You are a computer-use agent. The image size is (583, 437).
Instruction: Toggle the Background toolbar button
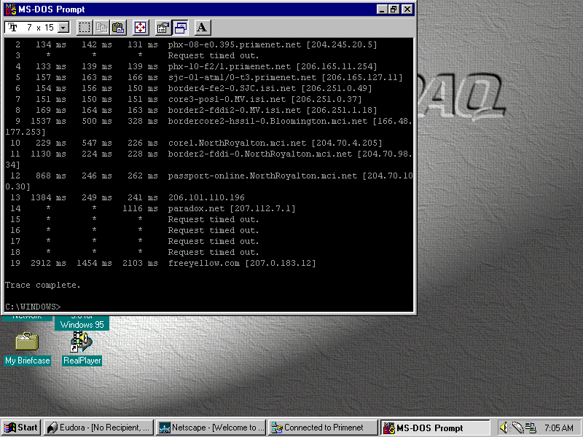click(x=180, y=28)
